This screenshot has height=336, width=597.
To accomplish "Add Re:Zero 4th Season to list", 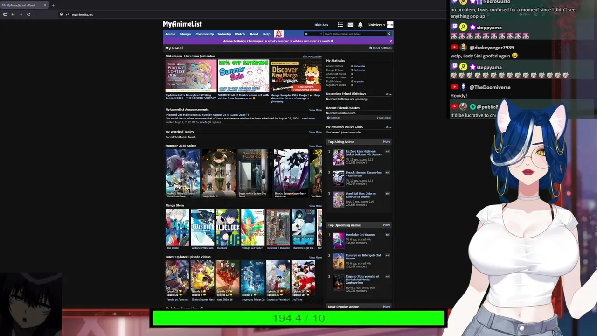I will pyautogui.click(x=387, y=151).
